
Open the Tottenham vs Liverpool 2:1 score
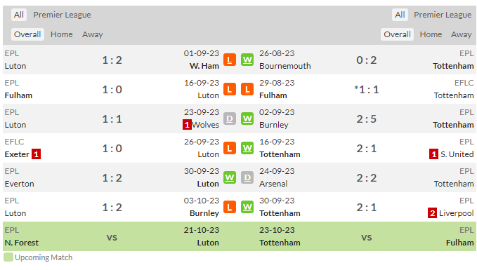point(366,208)
